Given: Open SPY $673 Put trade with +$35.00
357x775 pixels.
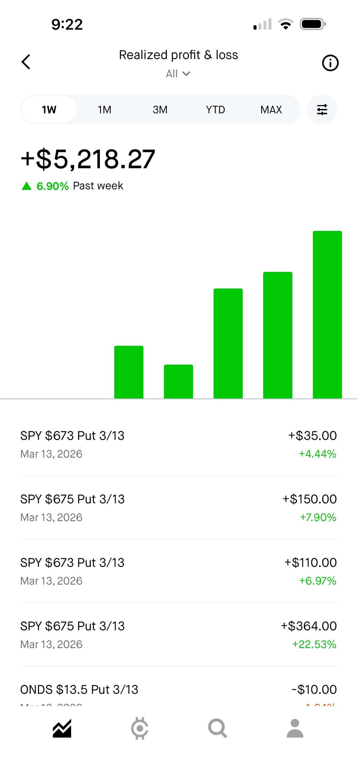Looking at the screenshot, I should 178,444.
